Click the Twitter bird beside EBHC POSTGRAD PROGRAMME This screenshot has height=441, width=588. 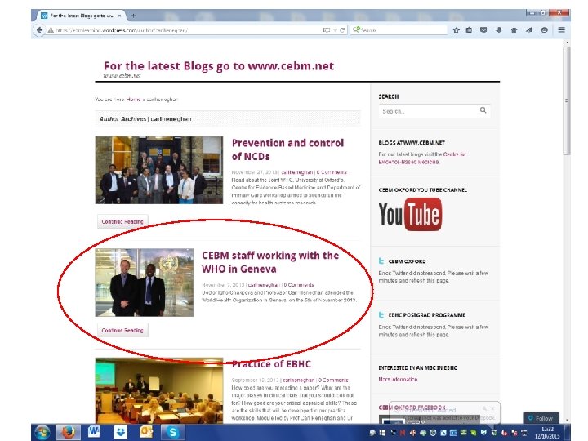381,315
